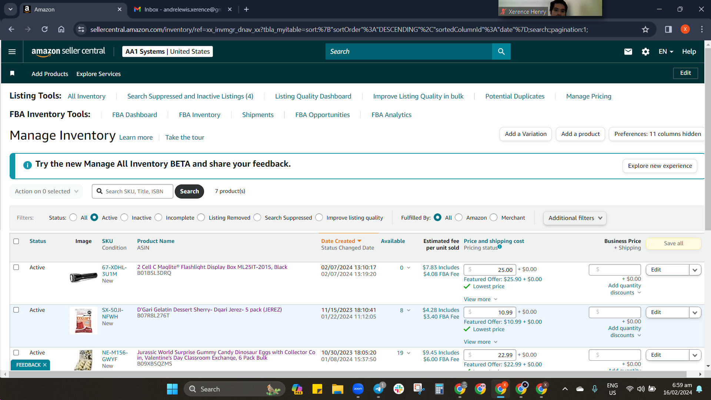Click the Add a product button
711x400 pixels.
pyautogui.click(x=581, y=134)
